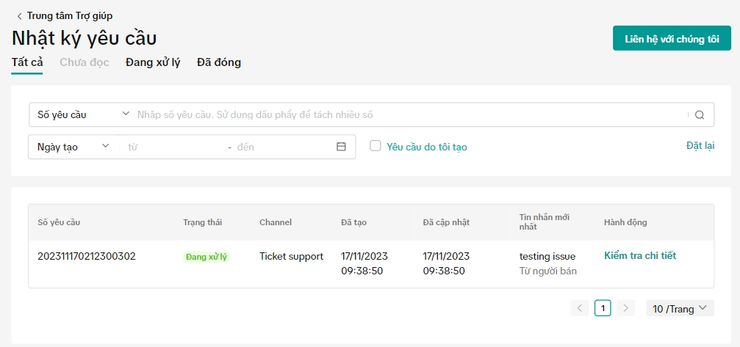Screen dimensions: 740x347
Task: Click the search magnifier icon
Action: (700, 114)
